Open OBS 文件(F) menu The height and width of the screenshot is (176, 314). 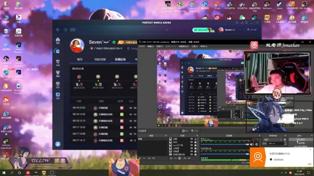142,46
